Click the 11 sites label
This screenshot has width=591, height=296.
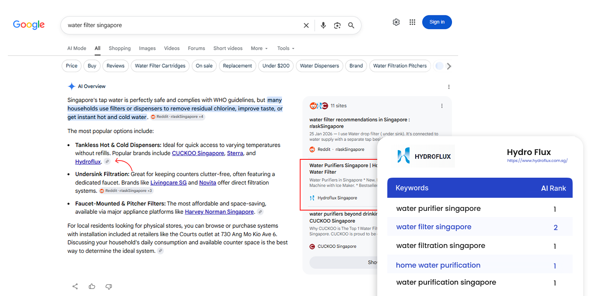338,106
